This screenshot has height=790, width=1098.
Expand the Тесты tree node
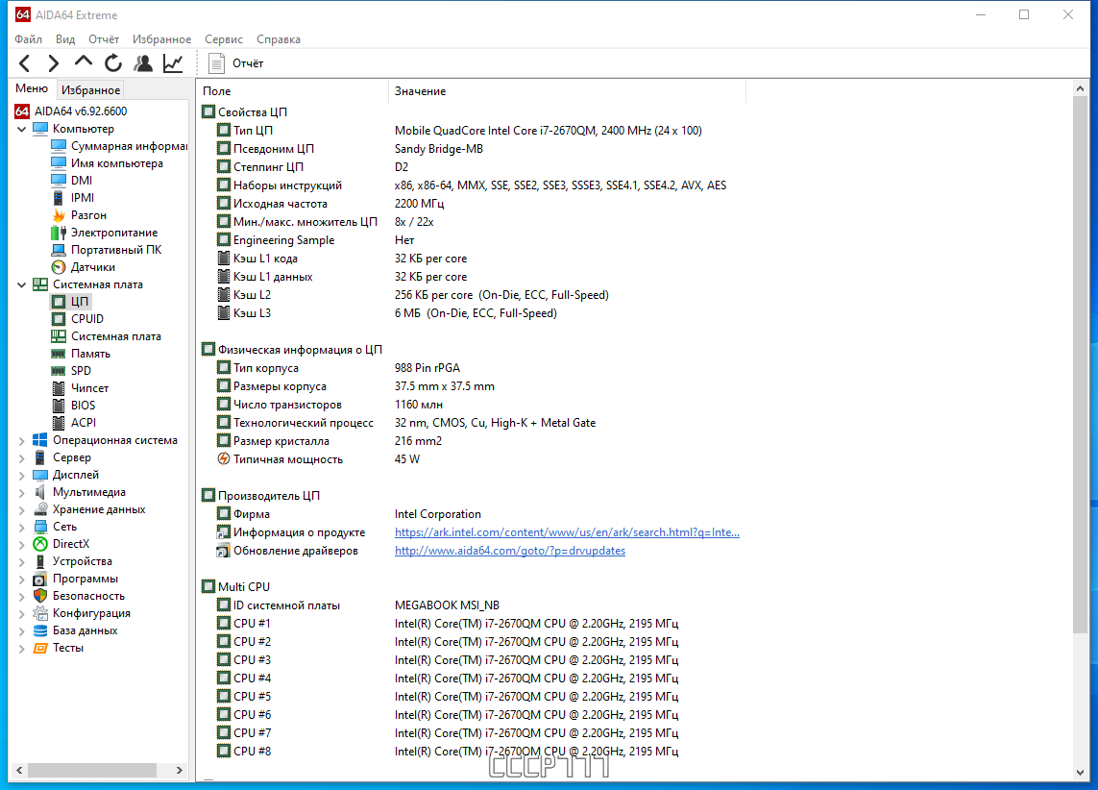tap(21, 648)
